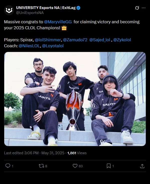The image size is (150, 184).
Task: Open the @MaryvilleGG mention link
Action: pyautogui.click(x=58, y=22)
